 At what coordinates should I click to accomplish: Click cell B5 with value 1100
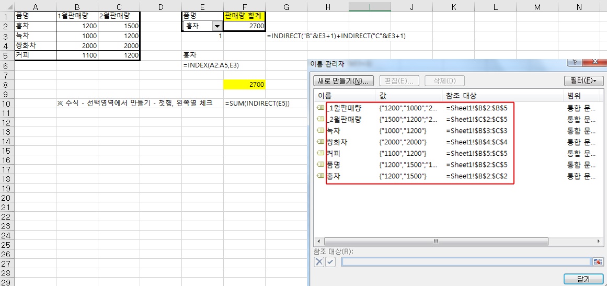(x=77, y=55)
